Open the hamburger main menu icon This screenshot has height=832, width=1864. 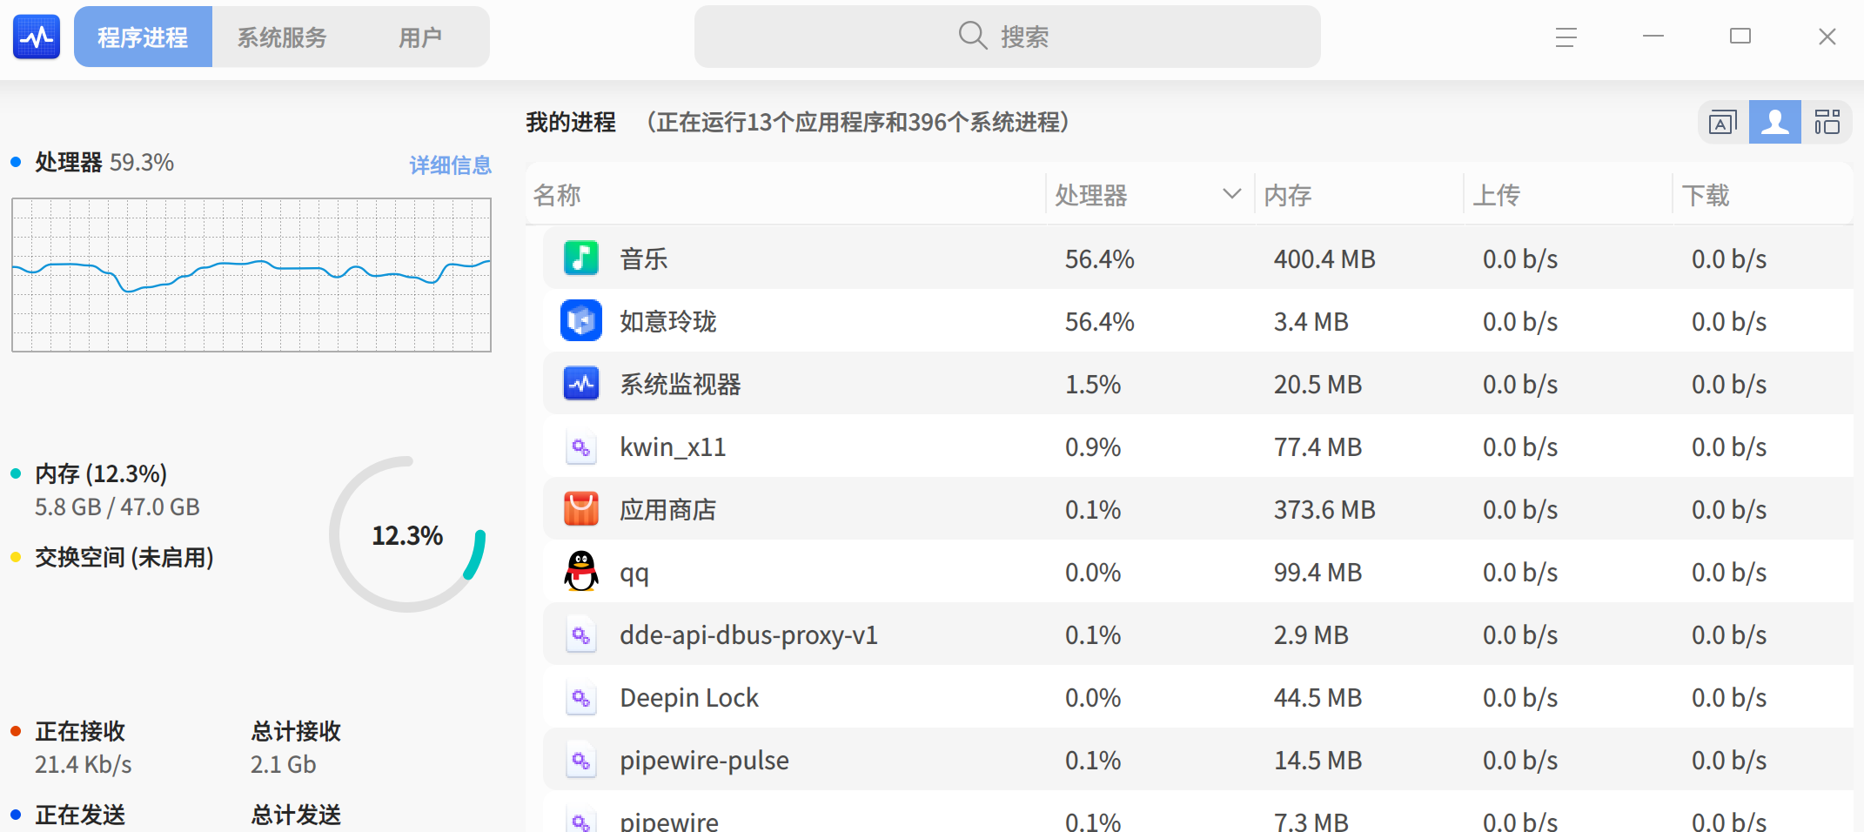pos(1566,37)
